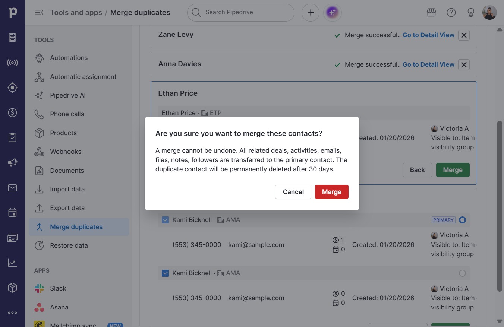This screenshot has width=504, height=327.
Task: Open Webhooks in the sidebar
Action: click(79, 152)
